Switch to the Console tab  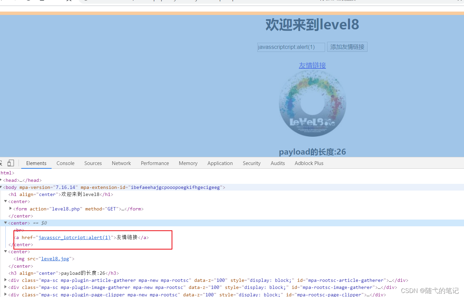65,163
